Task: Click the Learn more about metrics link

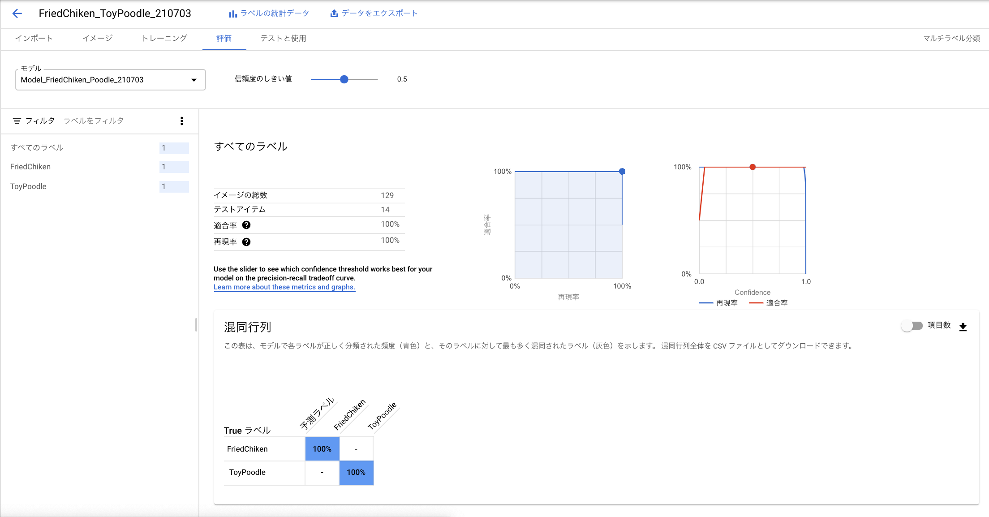Action: click(284, 287)
